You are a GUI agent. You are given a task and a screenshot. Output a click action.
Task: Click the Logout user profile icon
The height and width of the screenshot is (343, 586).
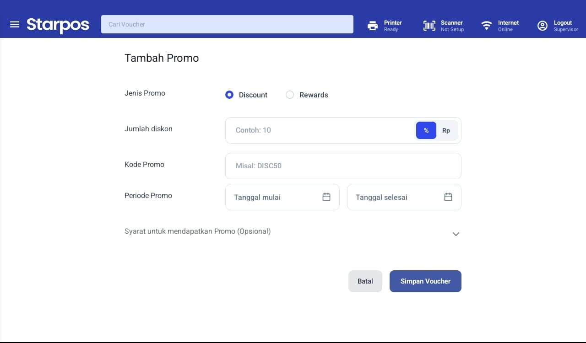click(543, 26)
